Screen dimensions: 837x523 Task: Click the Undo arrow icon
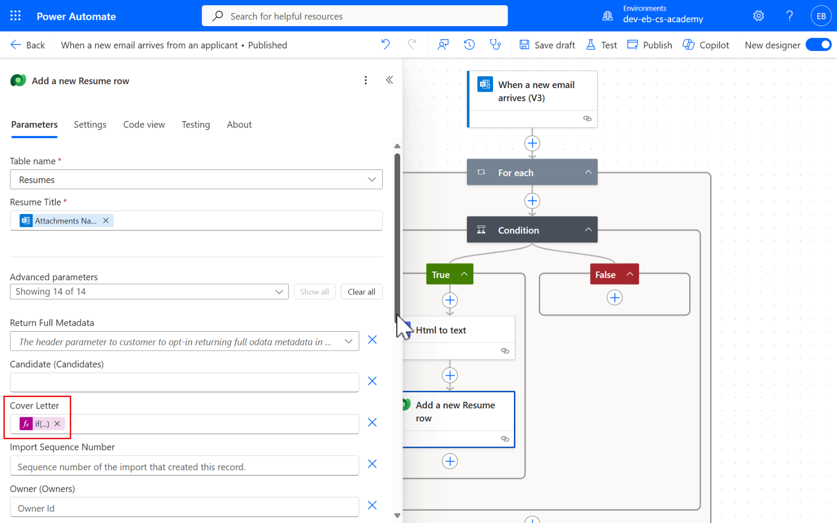(386, 45)
